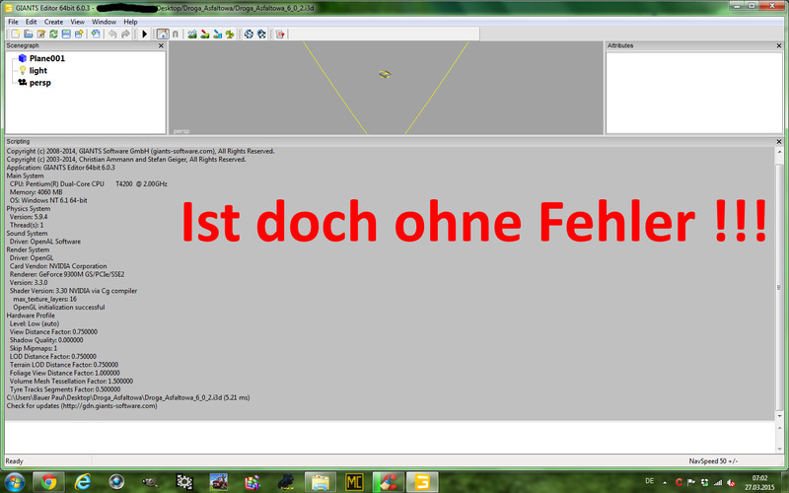Select the persp camera node
Image resolution: width=789 pixels, height=493 pixels.
(39, 83)
